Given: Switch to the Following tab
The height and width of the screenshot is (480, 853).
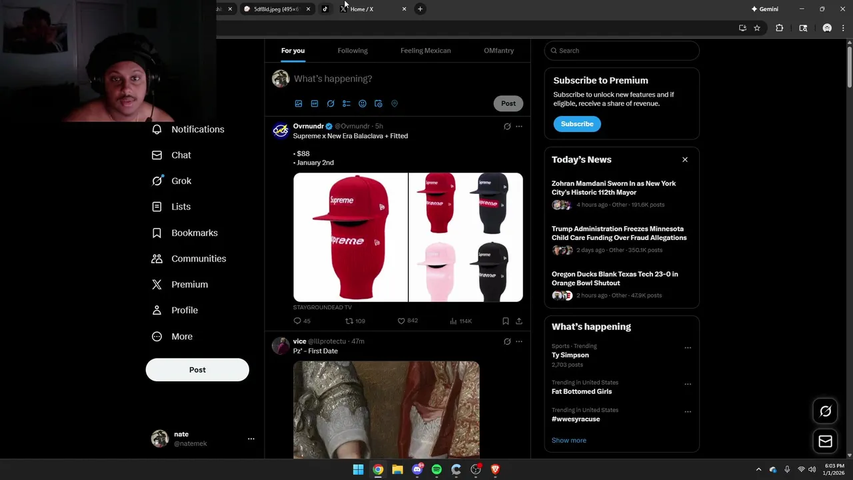Looking at the screenshot, I should tap(353, 51).
